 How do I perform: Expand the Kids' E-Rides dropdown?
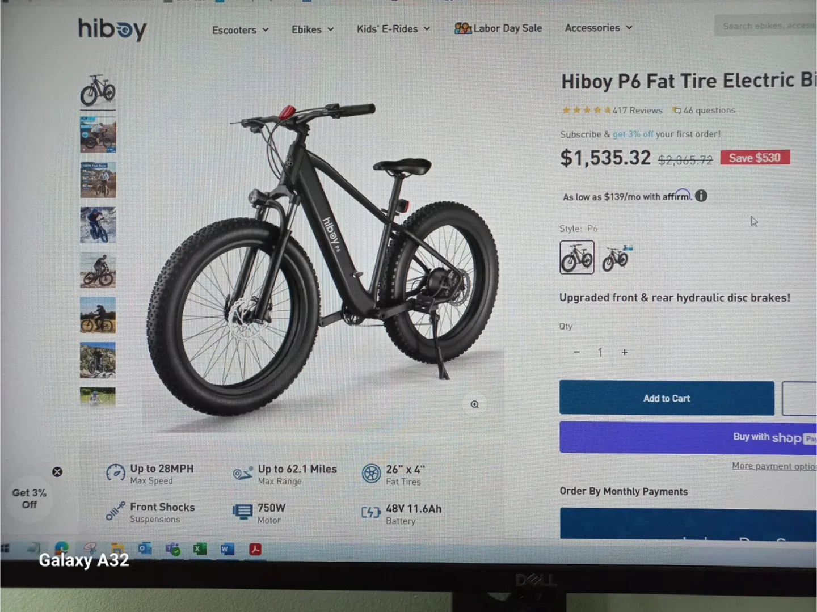point(393,29)
